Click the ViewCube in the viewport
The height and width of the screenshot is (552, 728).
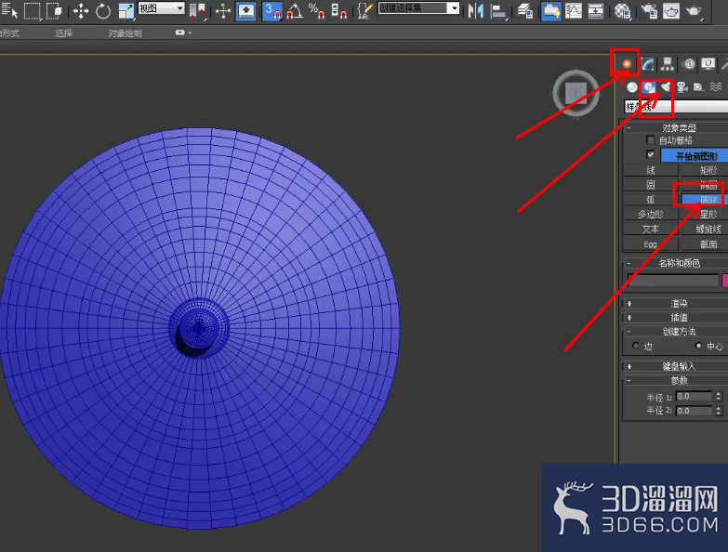point(576,93)
